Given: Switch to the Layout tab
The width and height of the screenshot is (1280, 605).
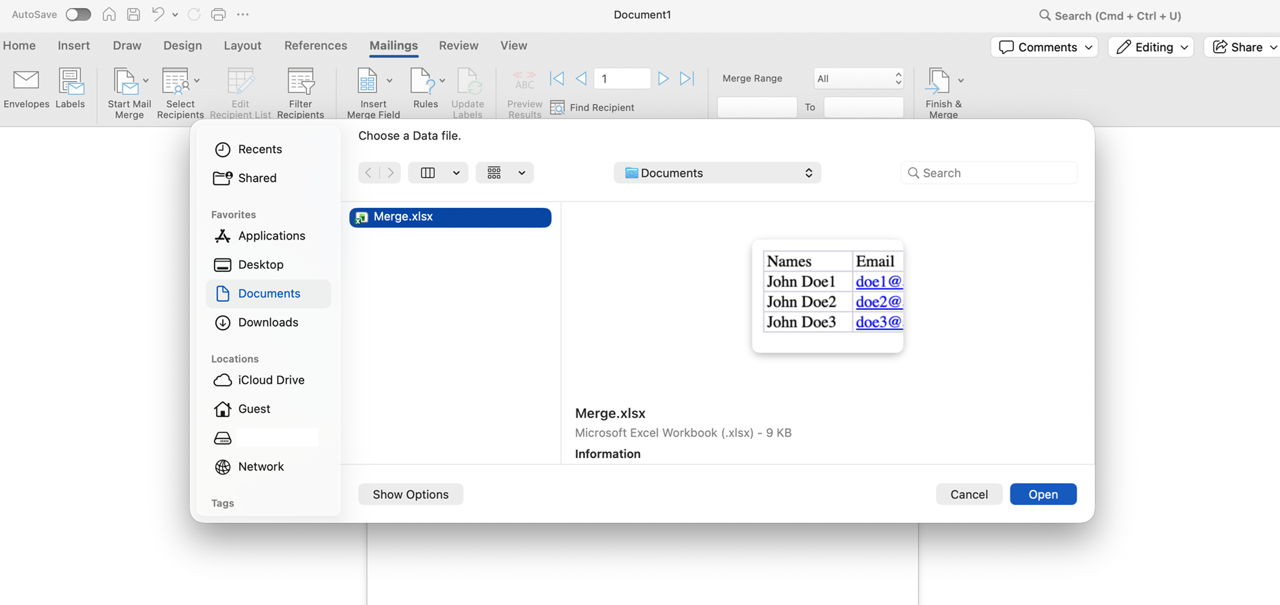Looking at the screenshot, I should pyautogui.click(x=242, y=45).
